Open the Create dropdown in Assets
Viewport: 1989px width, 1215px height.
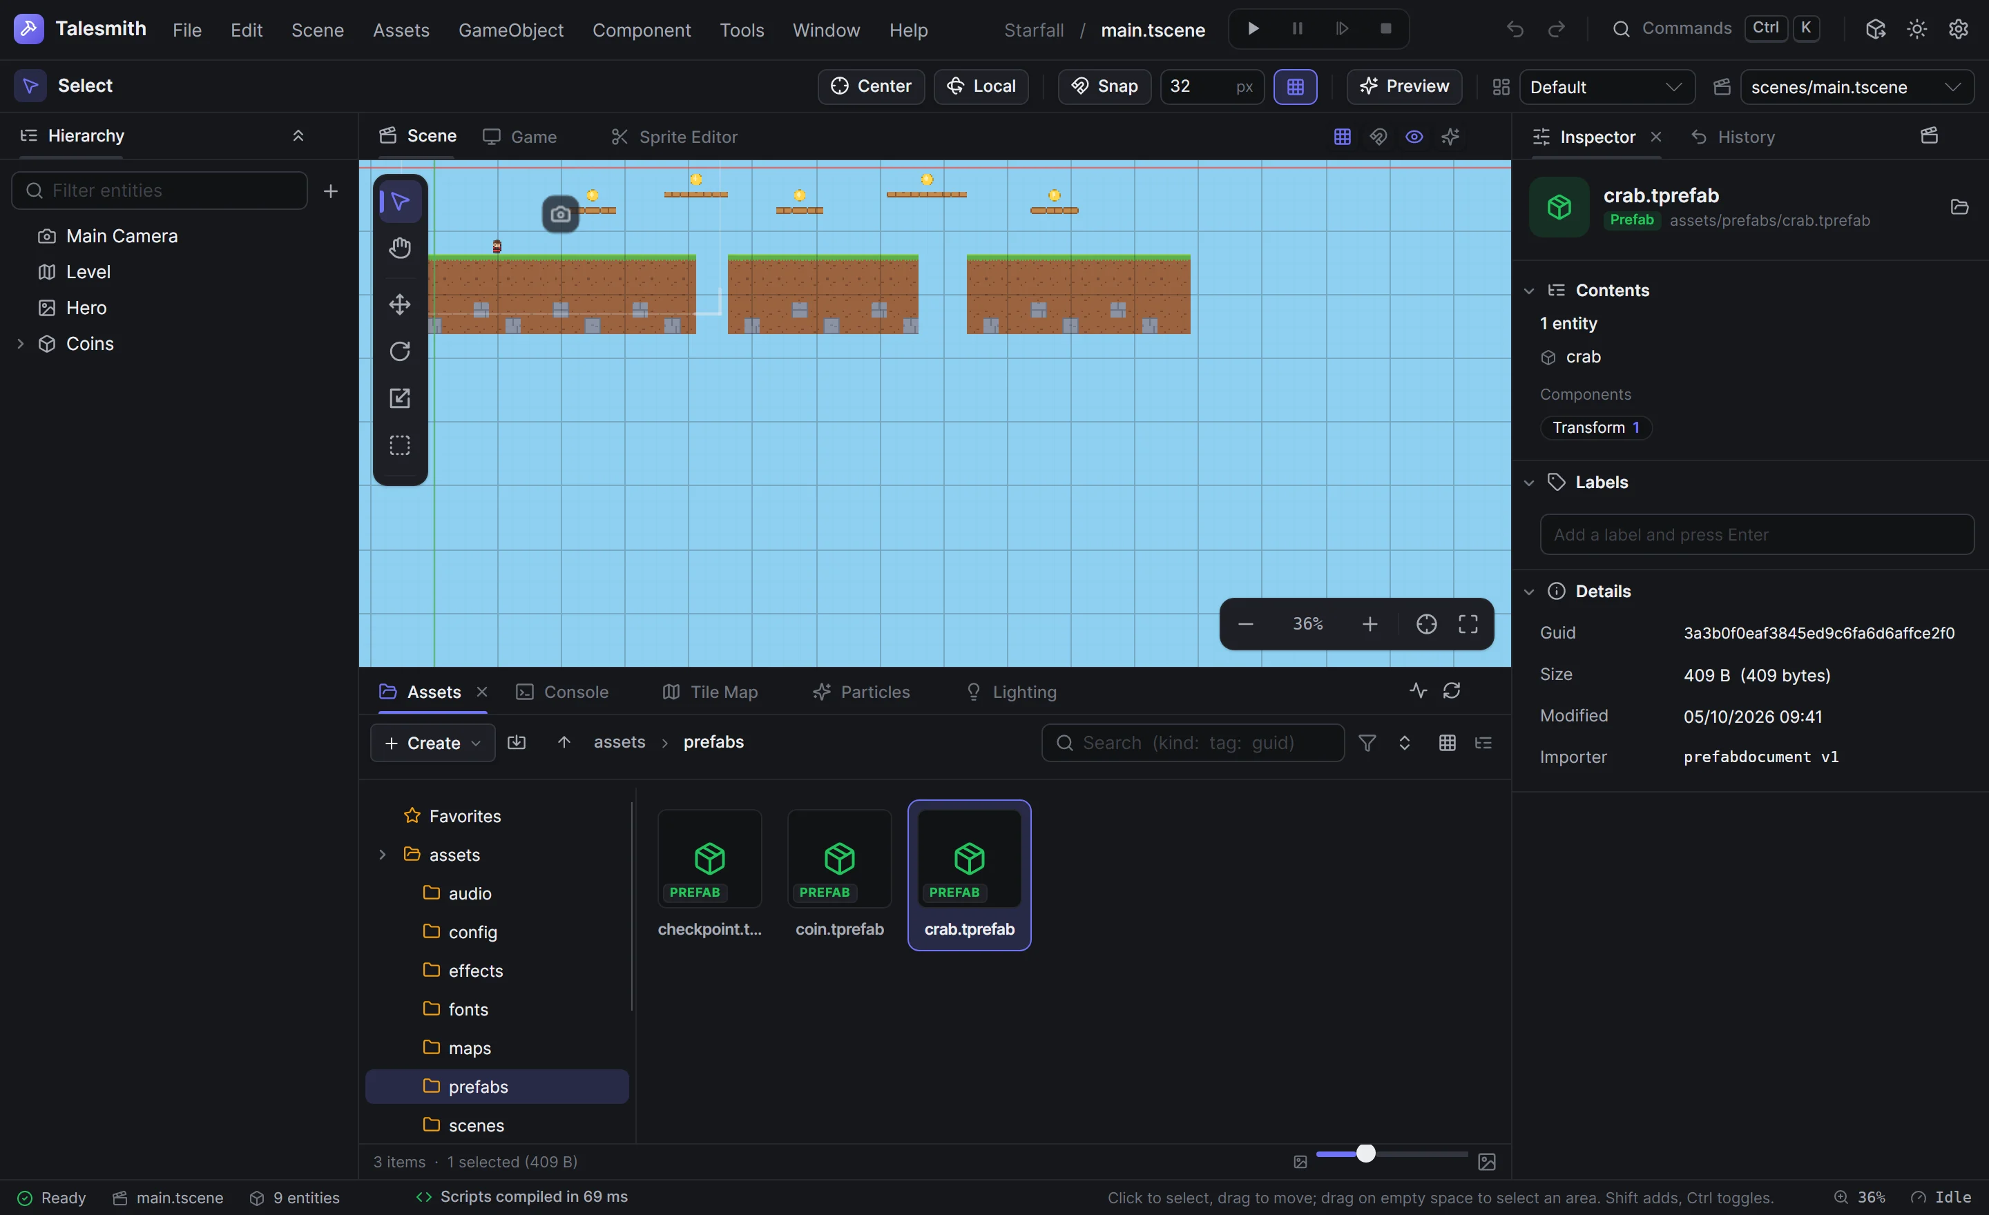432,742
